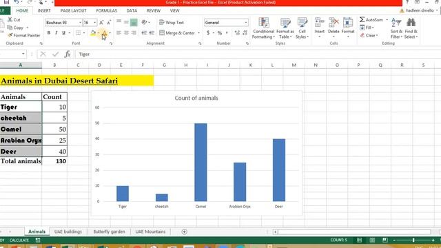Viewport: 441px width, 248px height.
Task: Open Font dialog launcher in Font group
Action: pyautogui.click(x=111, y=43)
